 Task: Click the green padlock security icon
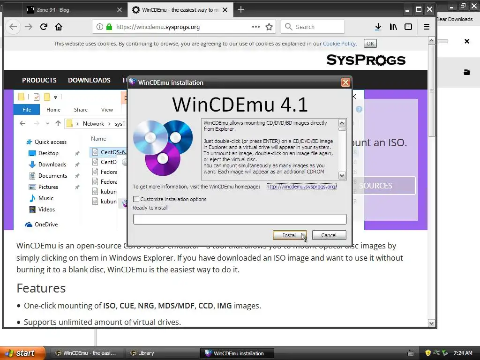pyautogui.click(x=109, y=27)
